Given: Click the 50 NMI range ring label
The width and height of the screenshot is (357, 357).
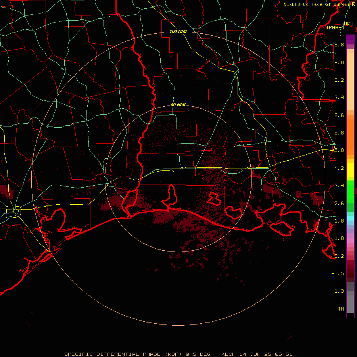Looking at the screenshot, I should pos(178,105).
